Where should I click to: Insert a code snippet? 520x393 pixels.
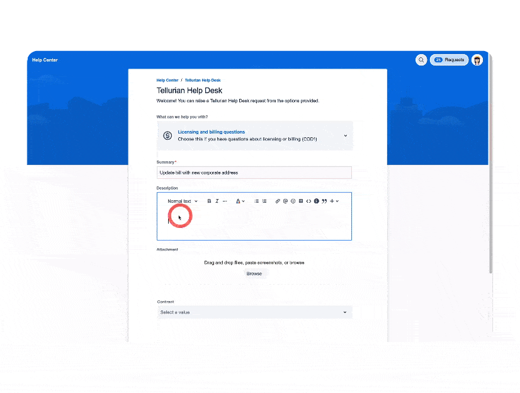pos(308,201)
